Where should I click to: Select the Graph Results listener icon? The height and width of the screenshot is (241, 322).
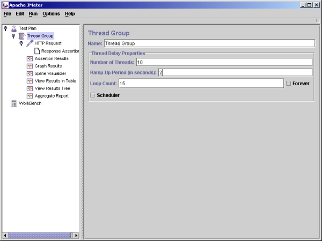(30, 66)
